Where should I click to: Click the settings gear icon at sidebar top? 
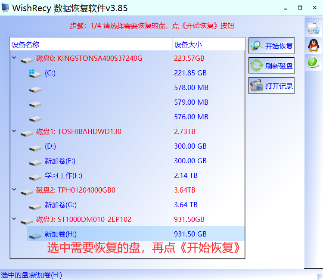point(314,28)
